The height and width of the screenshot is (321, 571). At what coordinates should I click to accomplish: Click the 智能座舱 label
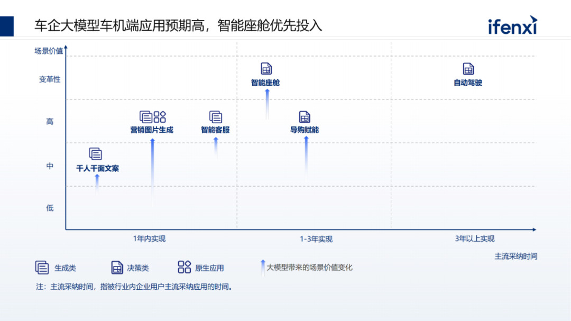point(265,82)
